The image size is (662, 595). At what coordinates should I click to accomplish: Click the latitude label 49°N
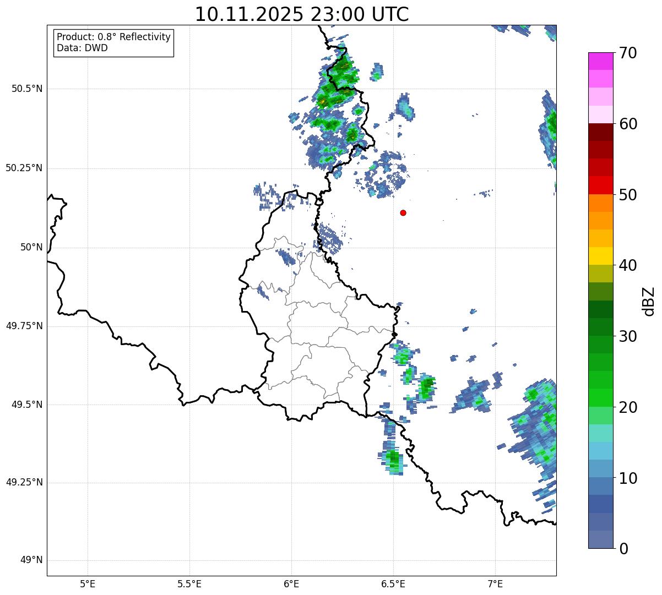tap(32, 560)
